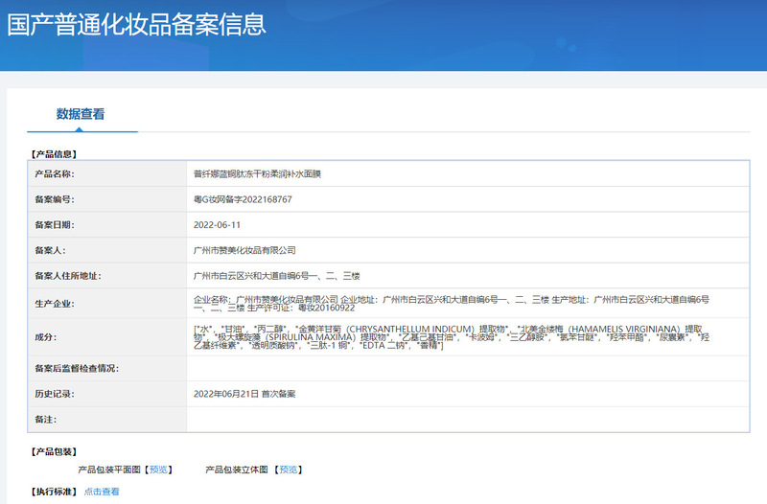Click 预览 link for 产品包装平面图

tap(159, 470)
